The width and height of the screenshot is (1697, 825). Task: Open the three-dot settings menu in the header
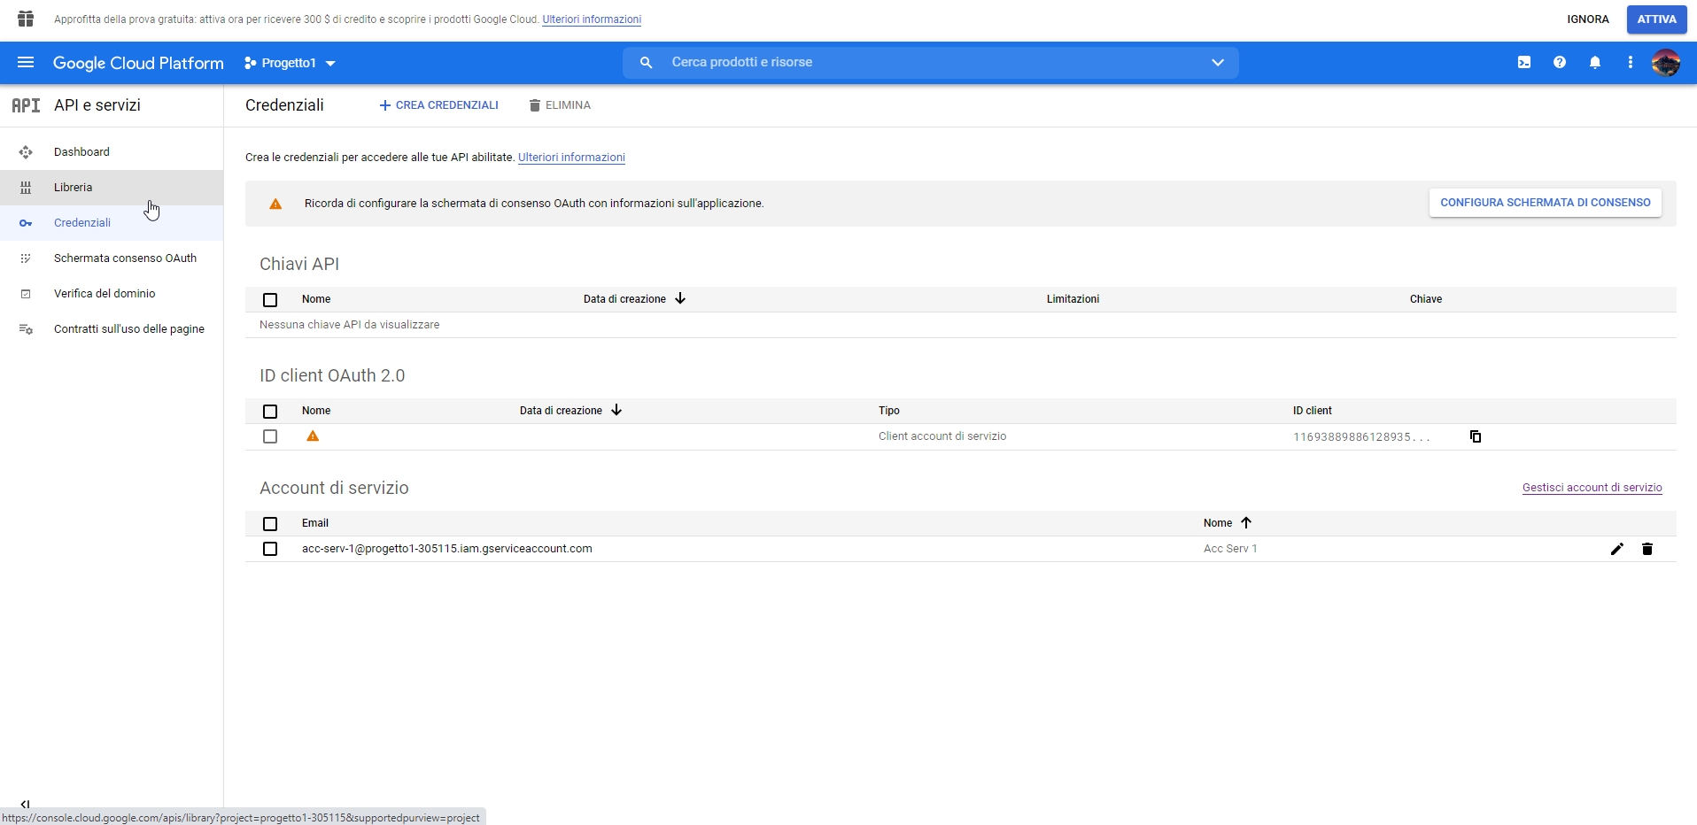[1631, 63]
